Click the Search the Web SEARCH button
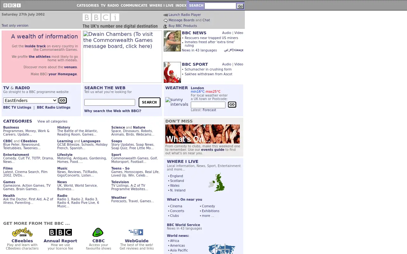The height and width of the screenshot is (254, 407). coord(149,102)
